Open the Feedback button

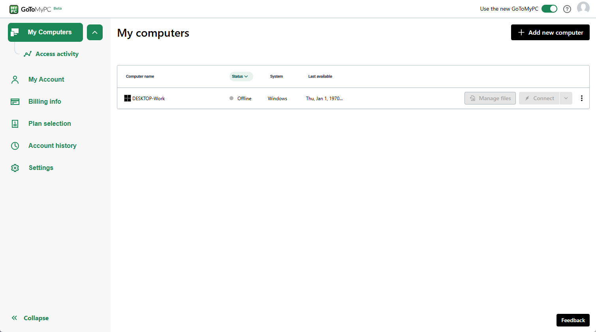(573, 320)
